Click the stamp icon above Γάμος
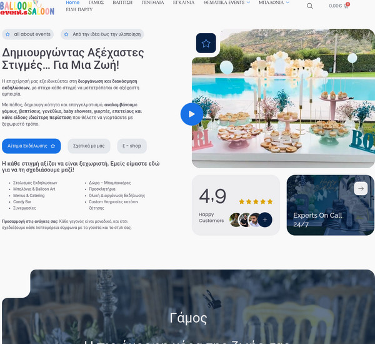Screen dimensions: 375x344 tap(212, 299)
